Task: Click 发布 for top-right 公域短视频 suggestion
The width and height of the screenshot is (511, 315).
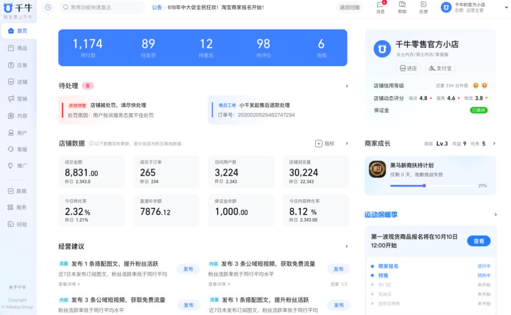Action: [x=339, y=269]
